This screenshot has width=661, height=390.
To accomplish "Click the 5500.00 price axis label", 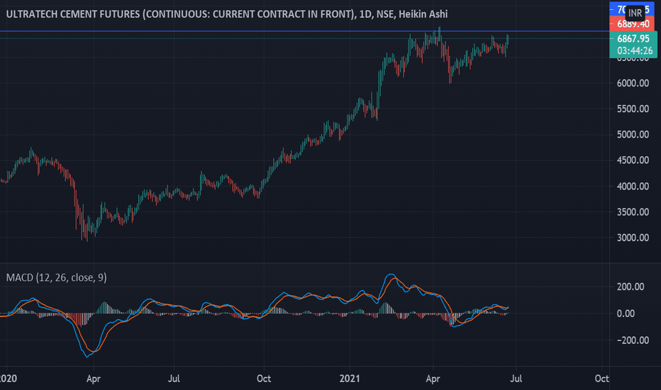I will point(633,108).
